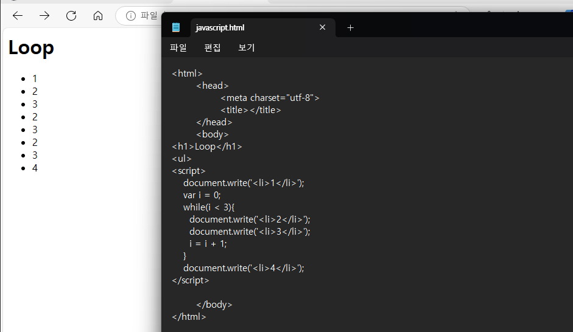Click the <script> opening tag line

click(x=189, y=171)
